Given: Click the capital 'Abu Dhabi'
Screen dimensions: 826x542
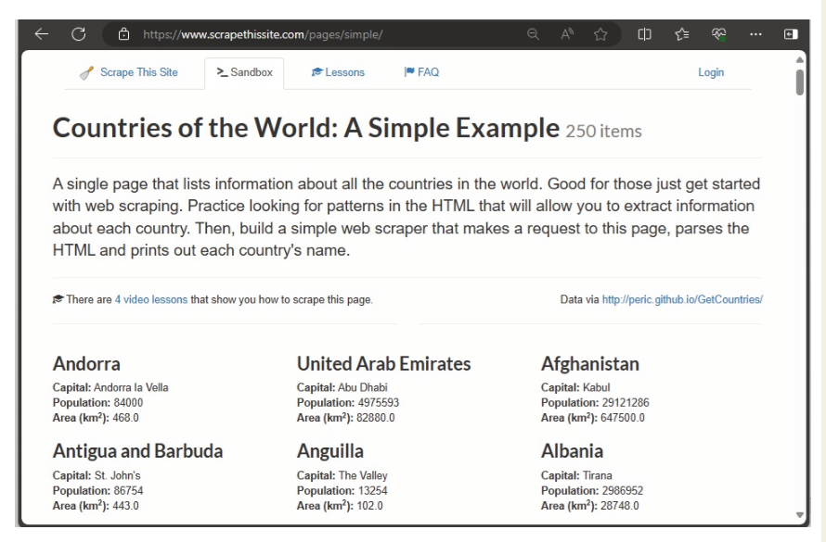Looking at the screenshot, I should tap(363, 387).
